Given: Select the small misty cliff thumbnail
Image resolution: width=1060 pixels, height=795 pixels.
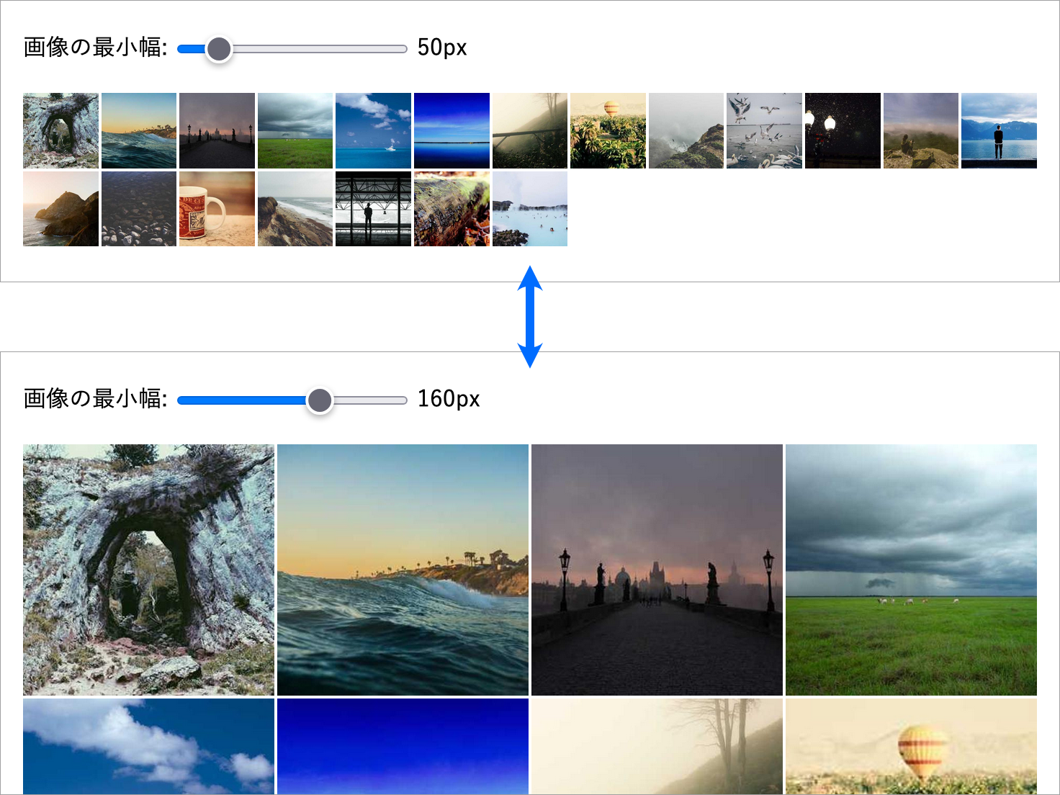Looking at the screenshot, I should coord(686,130).
